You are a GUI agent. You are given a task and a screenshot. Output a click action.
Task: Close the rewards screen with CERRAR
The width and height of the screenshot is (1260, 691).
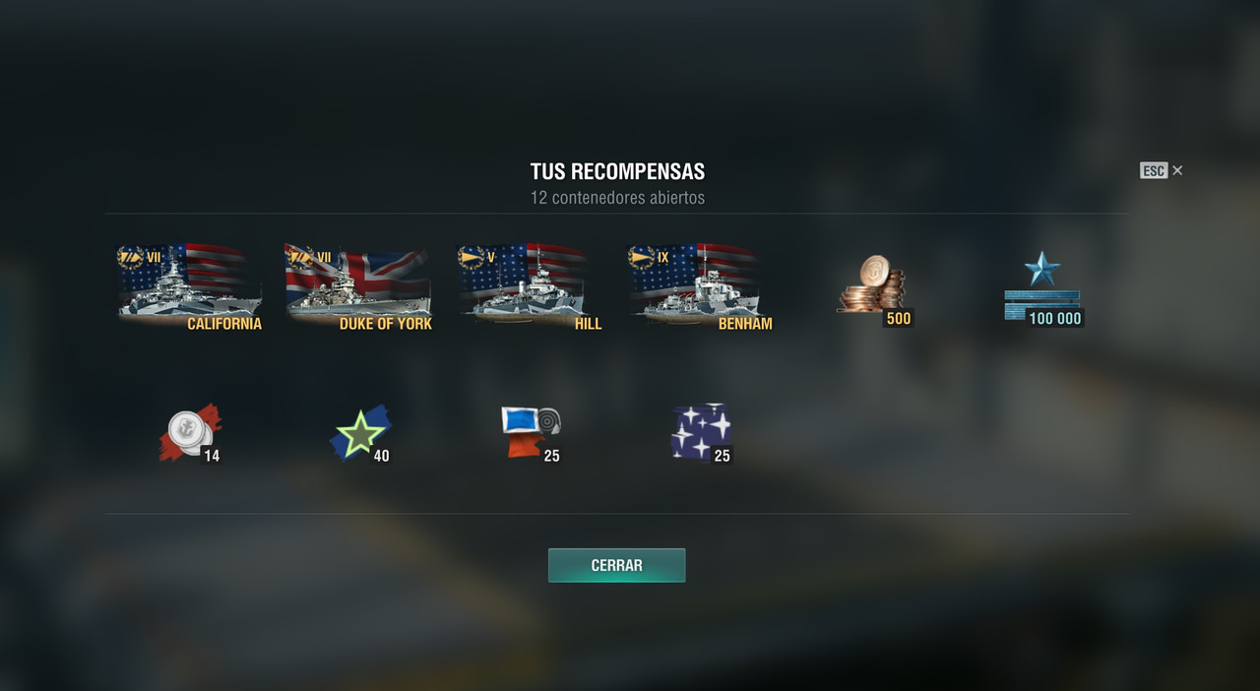click(x=616, y=565)
